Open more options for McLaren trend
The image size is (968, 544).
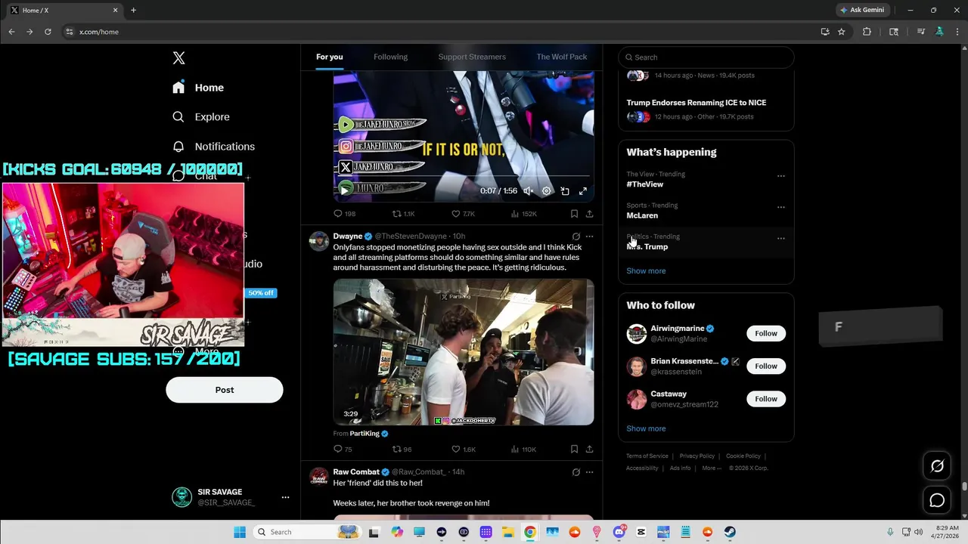pyautogui.click(x=781, y=207)
